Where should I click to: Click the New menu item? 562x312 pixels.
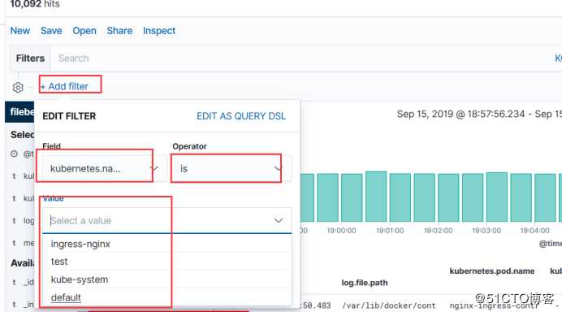(x=20, y=31)
